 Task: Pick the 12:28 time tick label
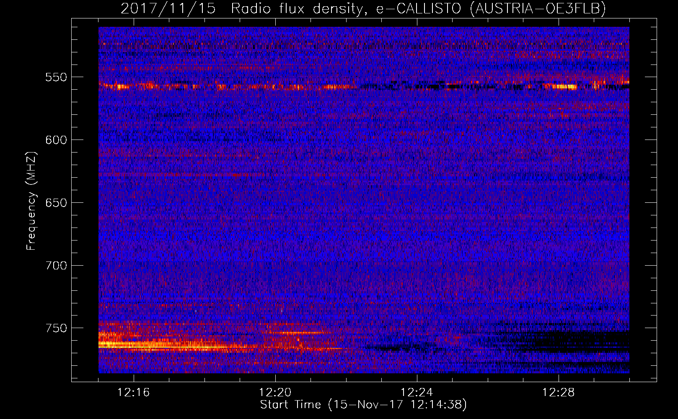(559, 393)
